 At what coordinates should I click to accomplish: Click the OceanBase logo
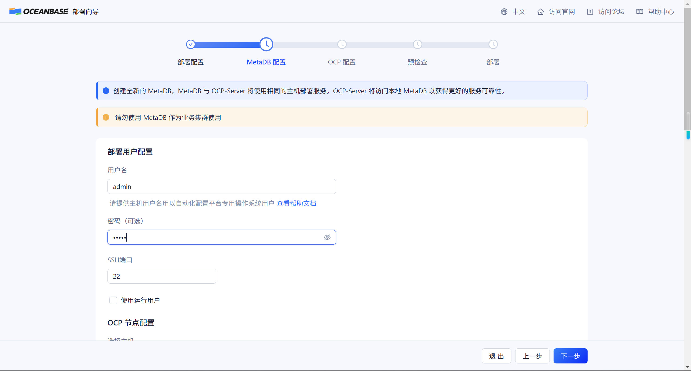pos(39,11)
